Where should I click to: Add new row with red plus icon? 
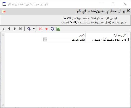tap(46, 29)
